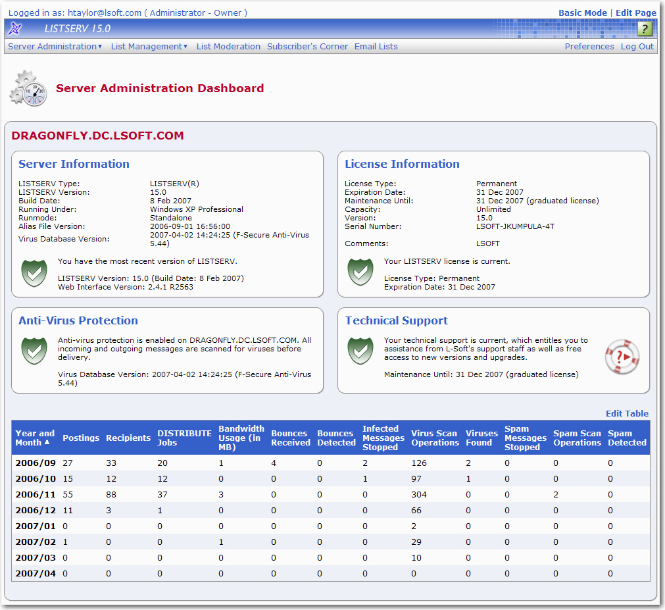This screenshot has height=610, width=665.
Task: Open help via the question mark icon
Action: click(x=645, y=29)
